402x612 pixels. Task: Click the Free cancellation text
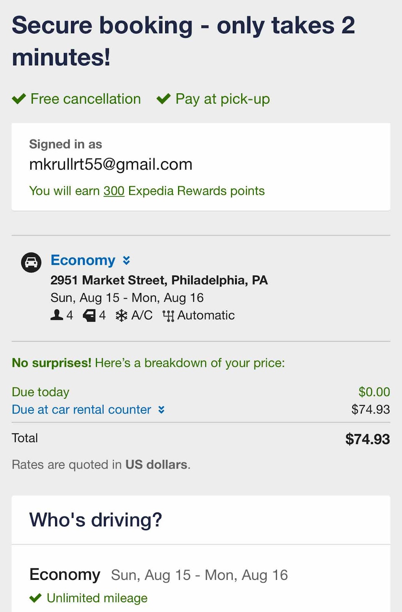click(86, 99)
